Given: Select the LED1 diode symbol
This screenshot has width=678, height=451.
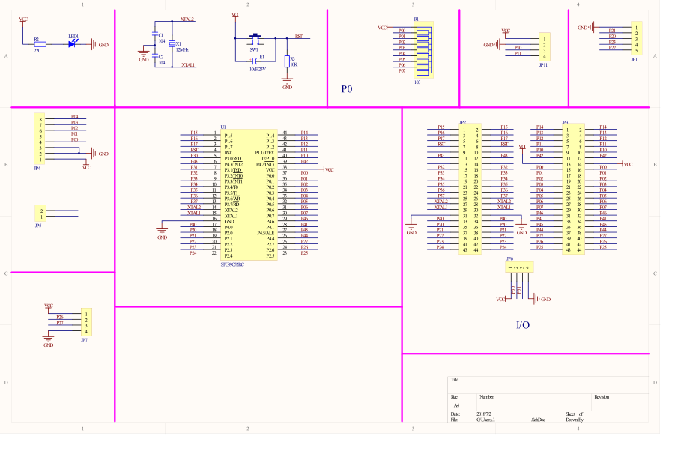Looking at the screenshot, I should click(72, 44).
